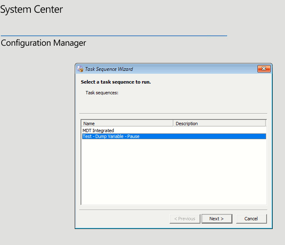The width and height of the screenshot is (285, 245).
Task: Click the Task Sequence Wizard title icon
Action: tap(80, 69)
